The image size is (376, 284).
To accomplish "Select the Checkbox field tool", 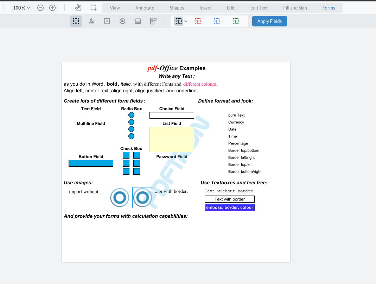I will click(107, 21).
